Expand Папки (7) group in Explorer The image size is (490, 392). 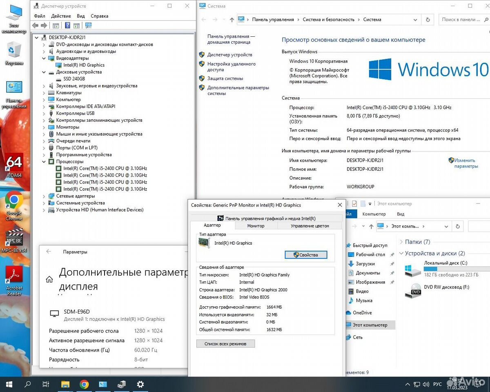pyautogui.click(x=401, y=242)
